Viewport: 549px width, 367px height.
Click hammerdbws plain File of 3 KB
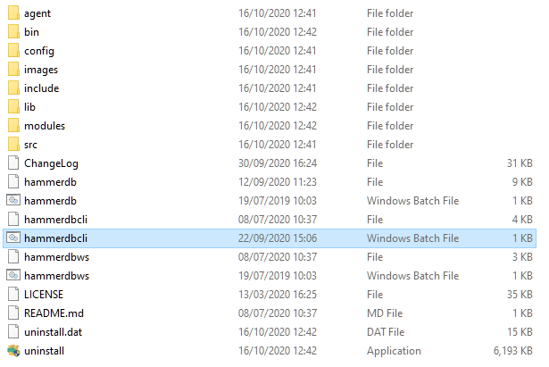pyautogui.click(x=270, y=256)
